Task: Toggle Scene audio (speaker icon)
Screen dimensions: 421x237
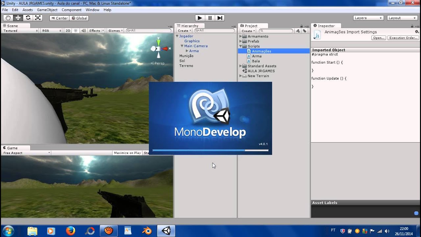Action: click(x=84, y=31)
